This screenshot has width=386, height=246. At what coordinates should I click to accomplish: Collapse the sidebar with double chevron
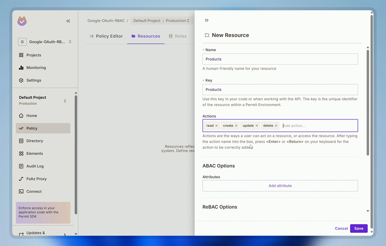[68, 21]
